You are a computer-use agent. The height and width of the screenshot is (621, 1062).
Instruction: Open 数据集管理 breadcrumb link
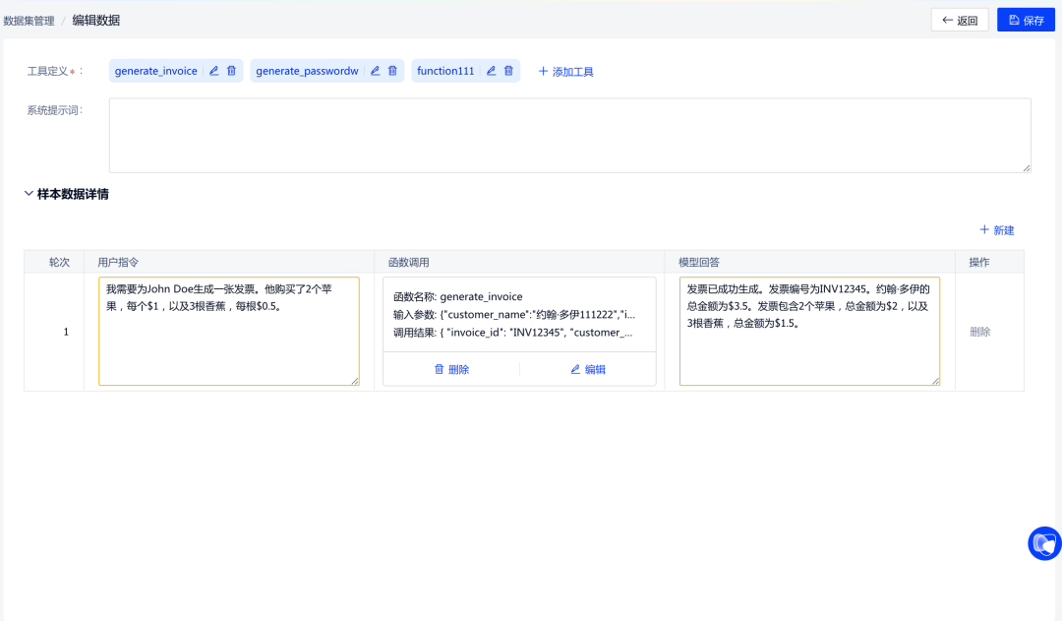coord(28,20)
